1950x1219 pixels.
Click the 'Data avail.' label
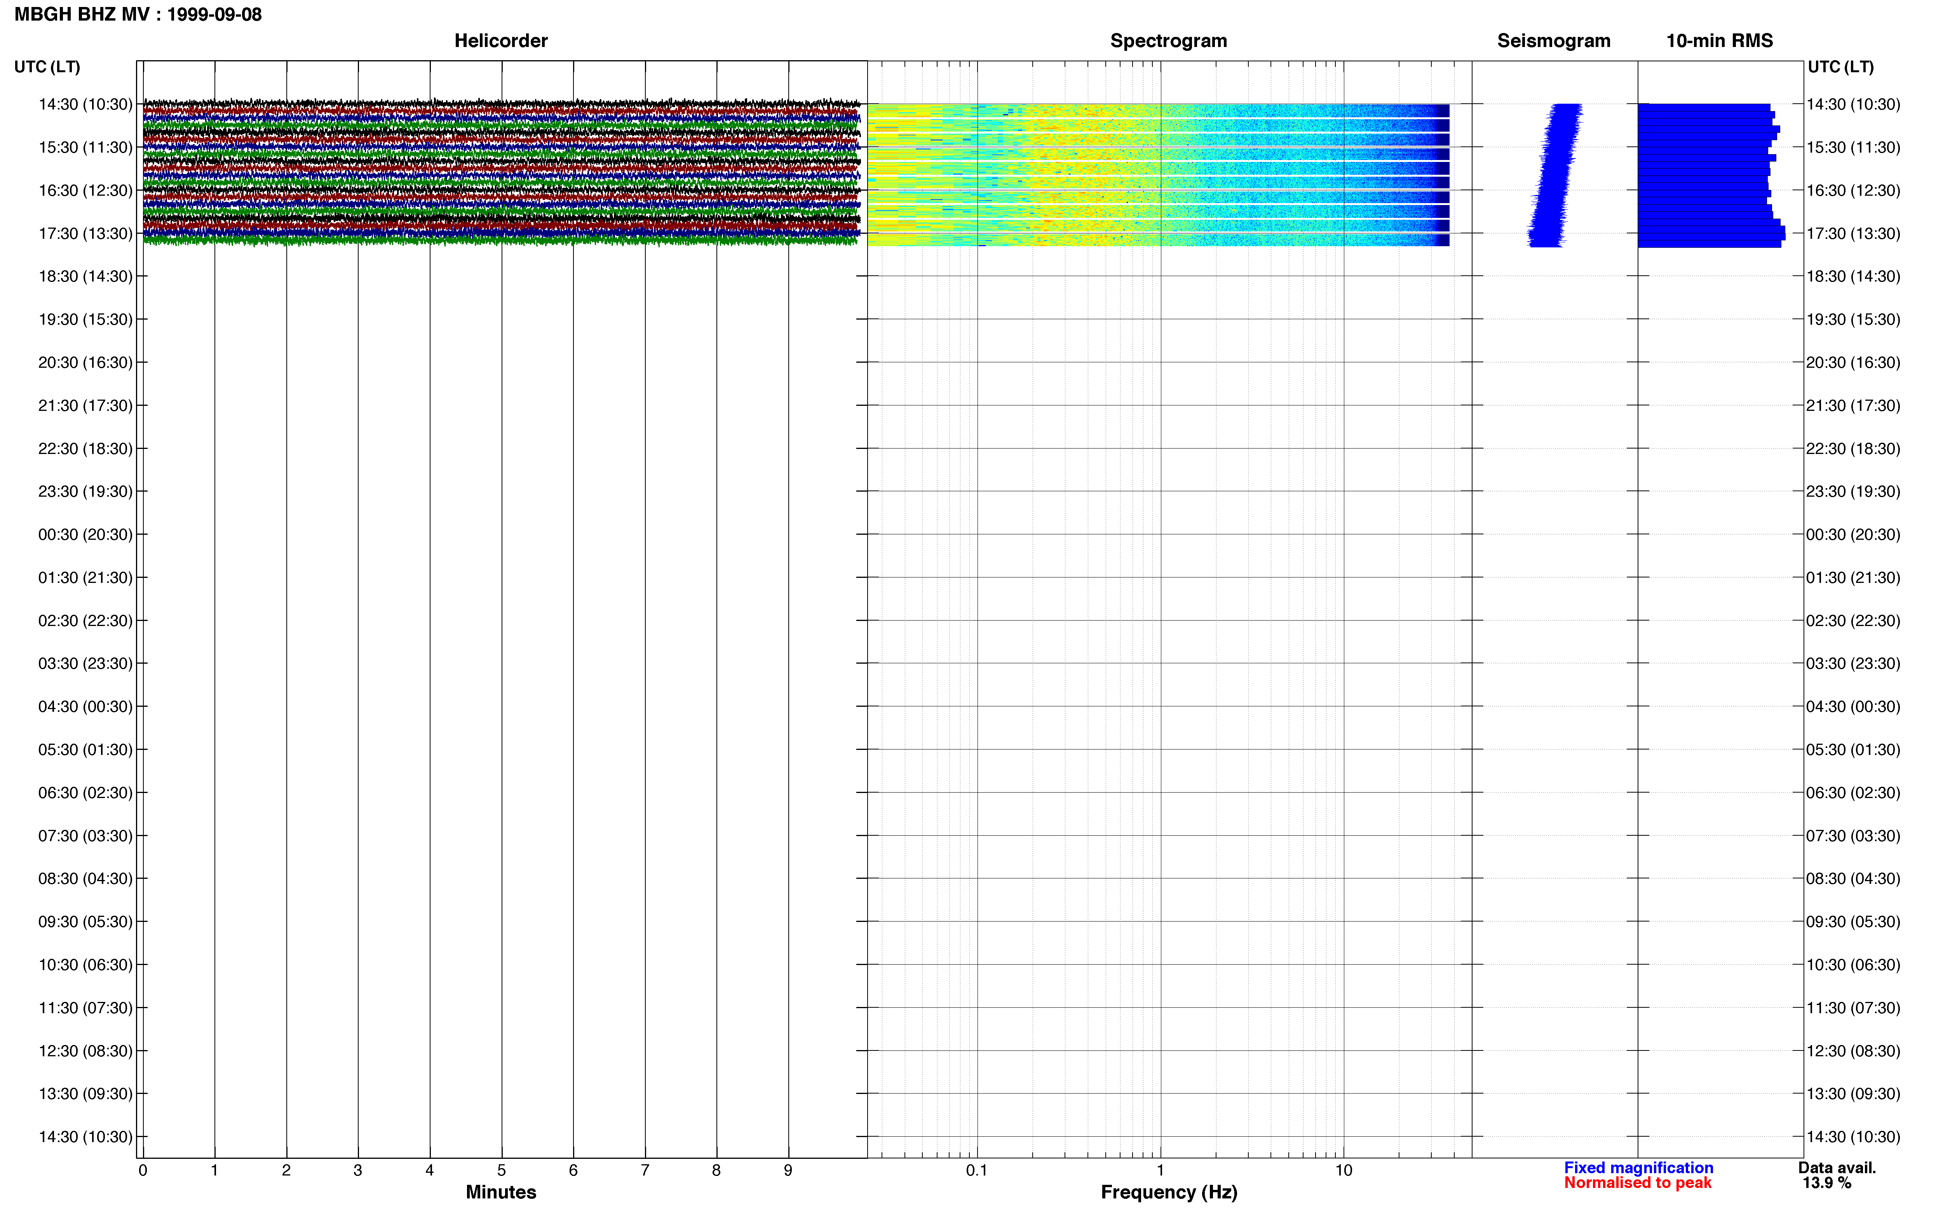coord(1837,1167)
